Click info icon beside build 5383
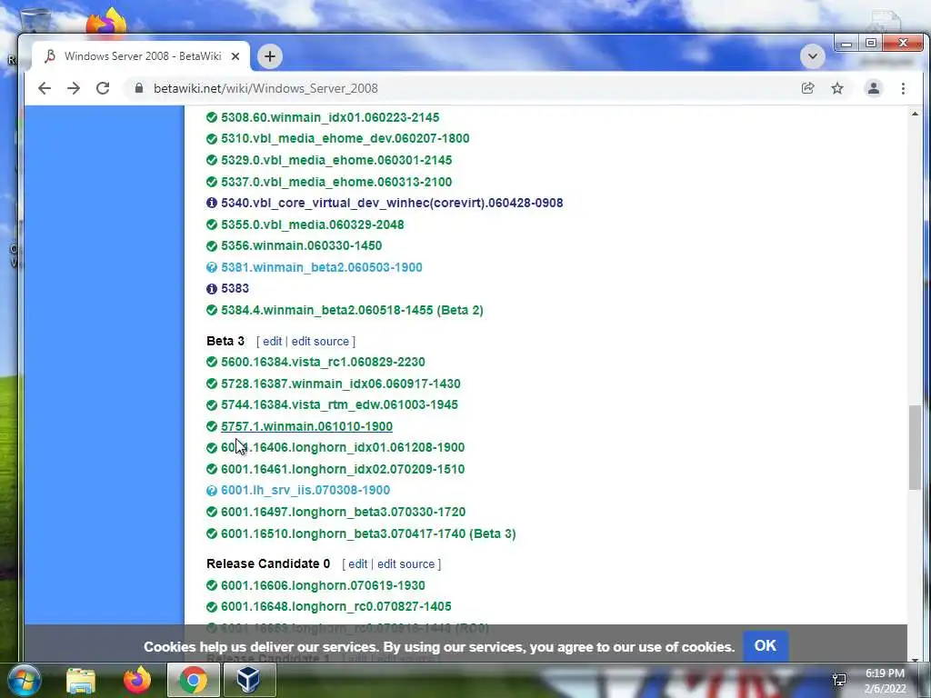This screenshot has width=931, height=698. click(x=211, y=289)
